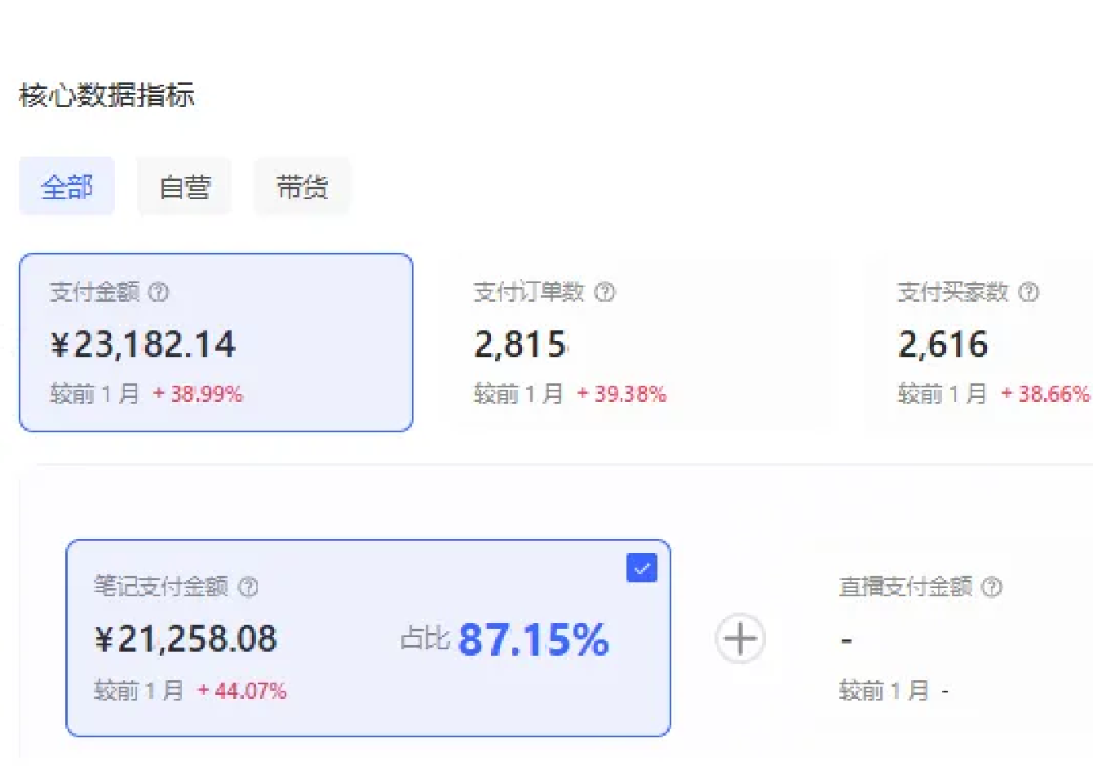Viewport: 1093px width, 774px height.
Task: Open help icon beside 直播支付金额
Action: tap(992, 586)
